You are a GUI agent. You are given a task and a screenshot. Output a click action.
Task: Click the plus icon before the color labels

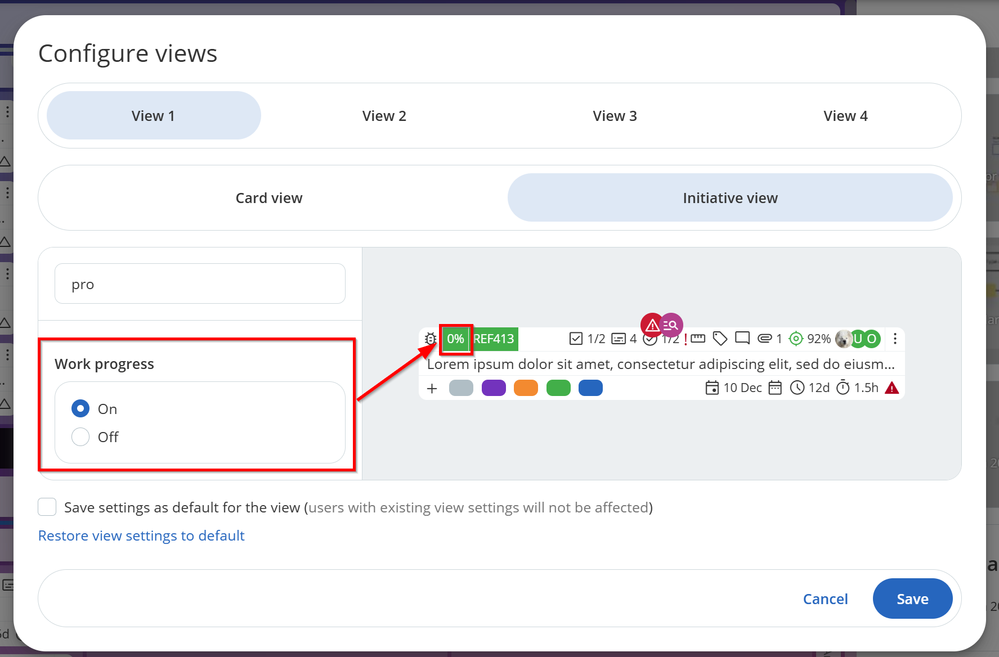point(432,388)
